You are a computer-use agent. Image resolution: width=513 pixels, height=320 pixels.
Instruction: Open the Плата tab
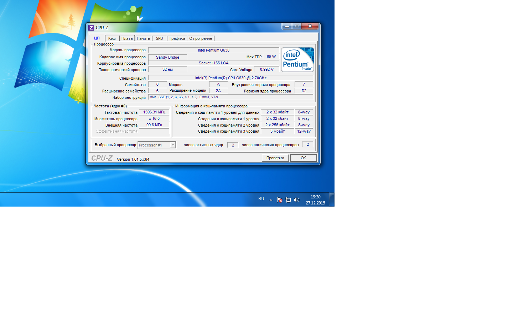click(127, 38)
